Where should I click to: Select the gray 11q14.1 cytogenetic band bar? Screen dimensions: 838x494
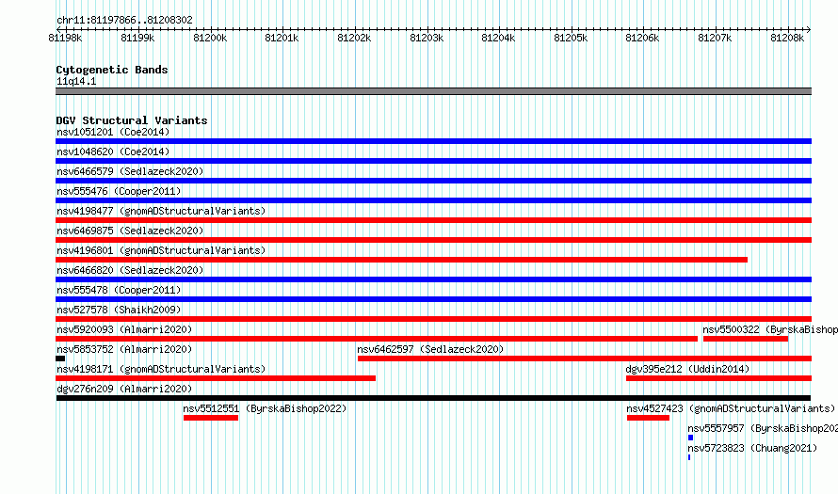[433, 91]
